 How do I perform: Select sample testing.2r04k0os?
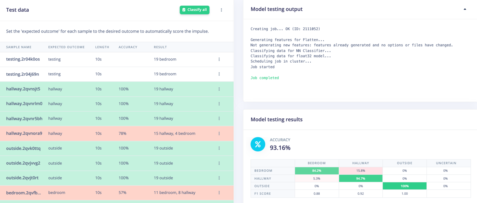(23, 59)
